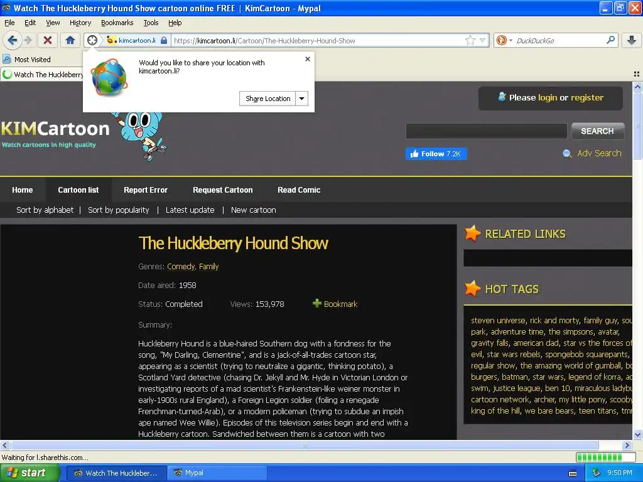Click the adventure time hot tag
This screenshot has width=643, height=482.
[x=517, y=331]
